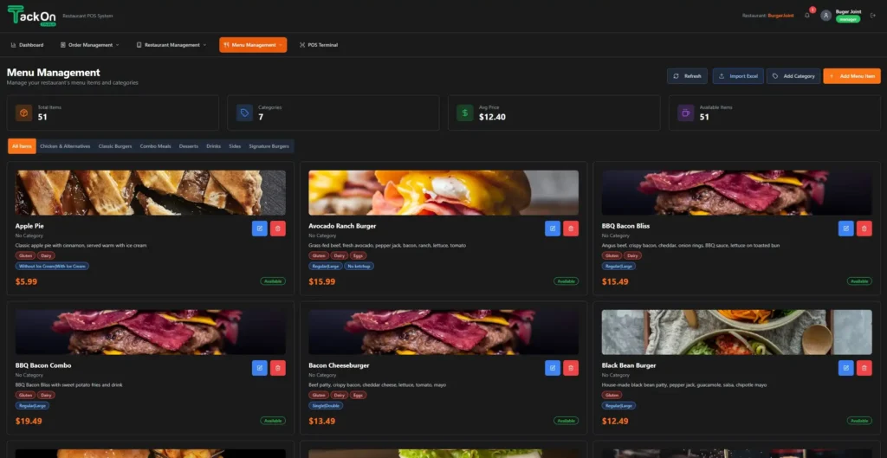Viewport: 887px width, 458px height.
Task: Click the Total Items box icon
Action: coord(23,113)
